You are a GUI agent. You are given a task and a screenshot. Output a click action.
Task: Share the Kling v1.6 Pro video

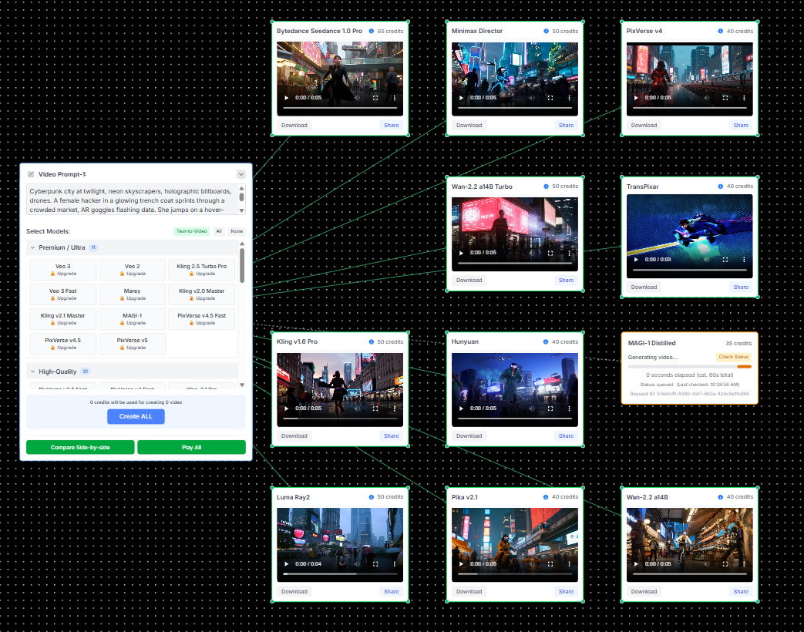click(x=392, y=435)
